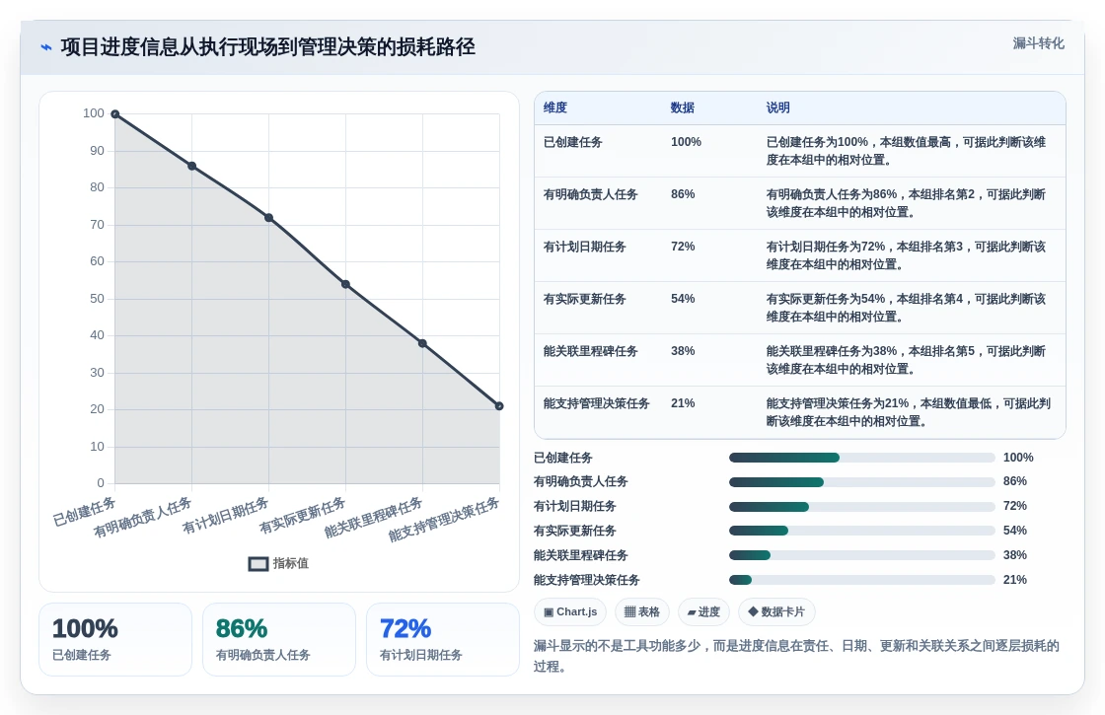Open the 100% 已创建任务 stat card
Screen dimensions: 1105x715
[115, 640]
